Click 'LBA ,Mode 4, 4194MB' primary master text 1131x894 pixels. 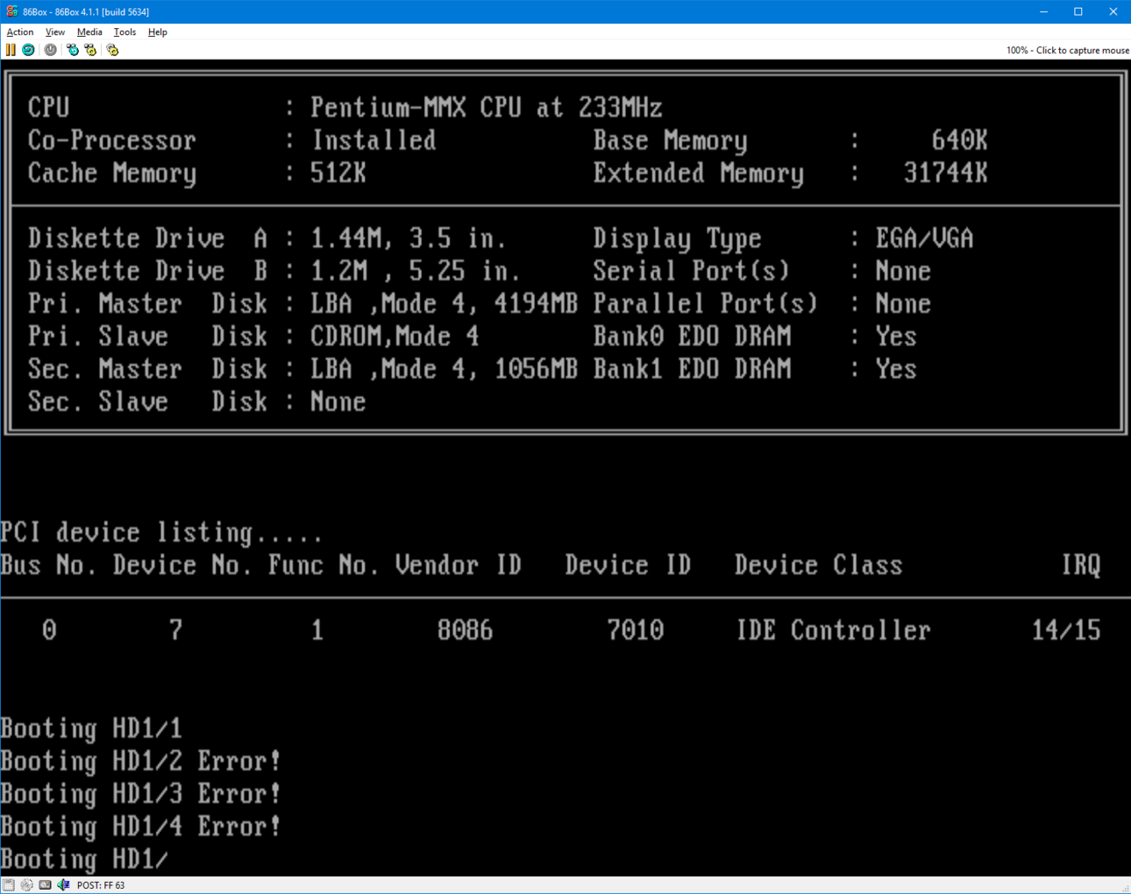(x=444, y=304)
